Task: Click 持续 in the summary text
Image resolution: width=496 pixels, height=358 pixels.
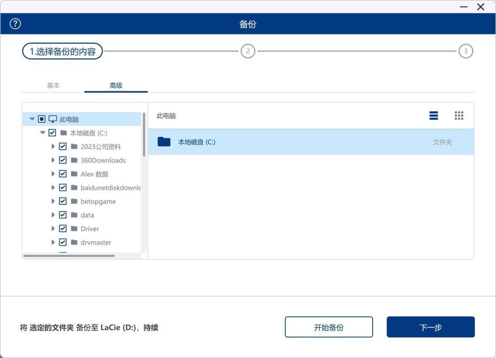Action: point(151,328)
